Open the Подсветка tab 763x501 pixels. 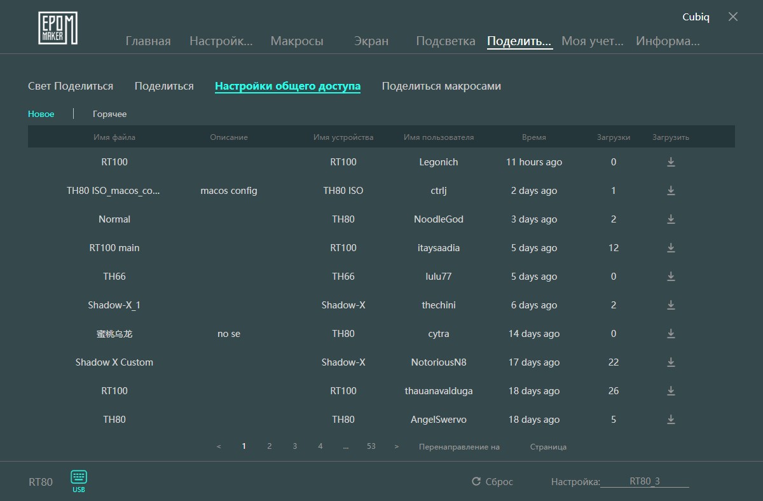click(x=446, y=41)
